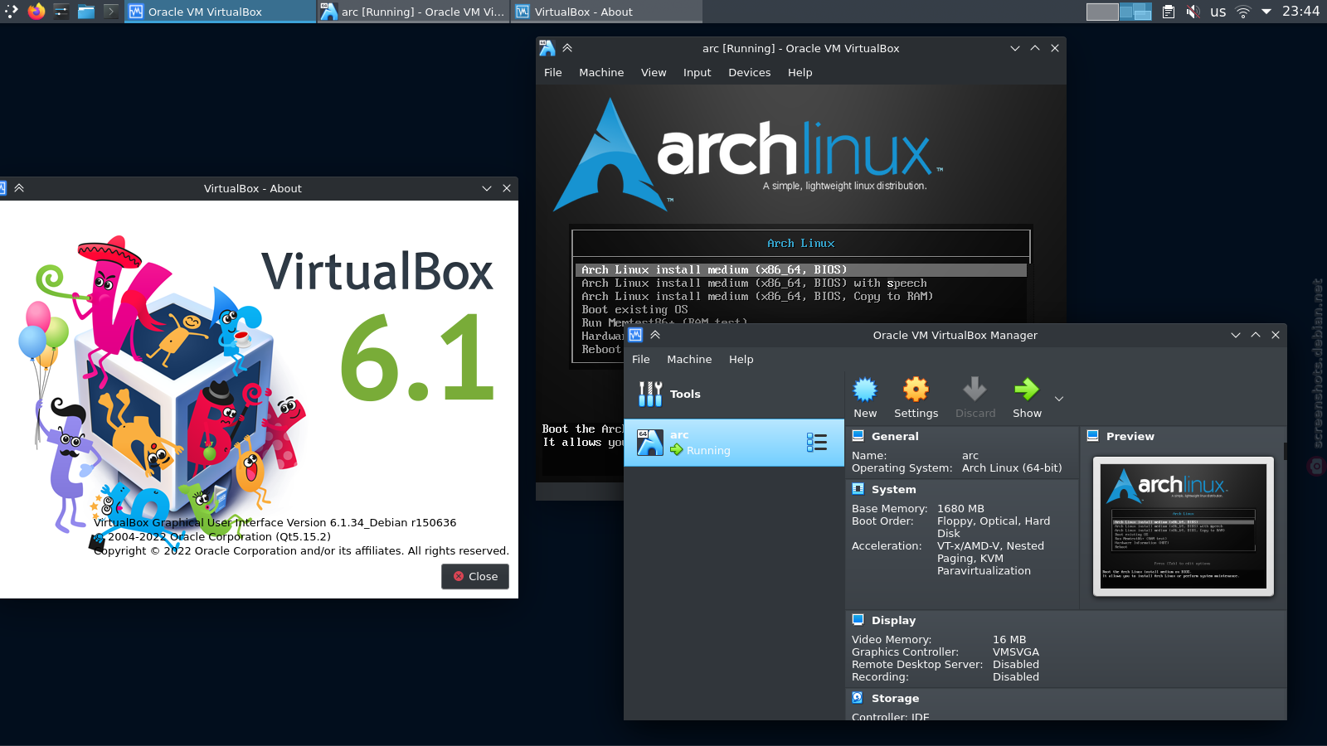
Task: Click the 'Boot Order' value Floppy, Optical, Hard Disk
Action: [994, 527]
